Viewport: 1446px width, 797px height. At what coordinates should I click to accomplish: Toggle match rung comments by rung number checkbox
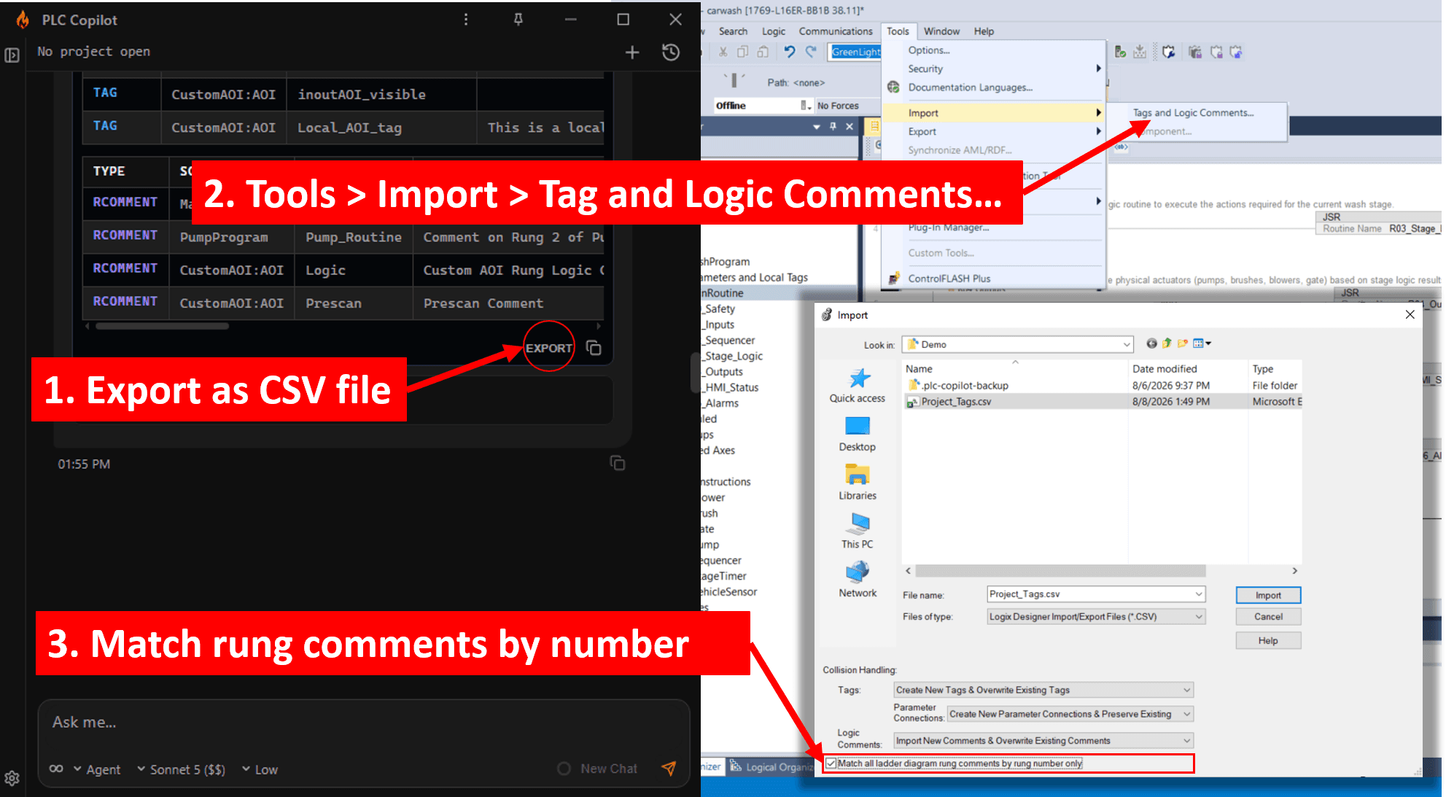point(831,763)
